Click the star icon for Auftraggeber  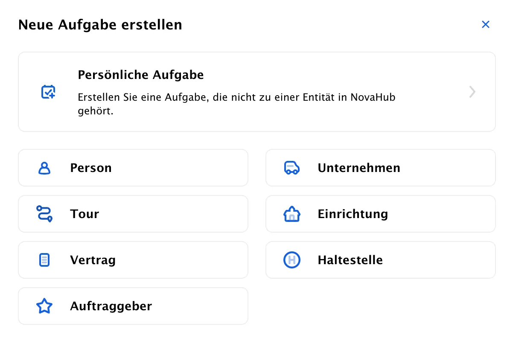[44, 306]
